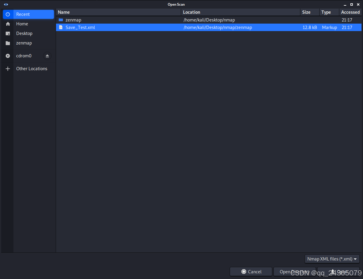Sort files by the Accessed column
This screenshot has height=279, width=363.
[x=350, y=12]
